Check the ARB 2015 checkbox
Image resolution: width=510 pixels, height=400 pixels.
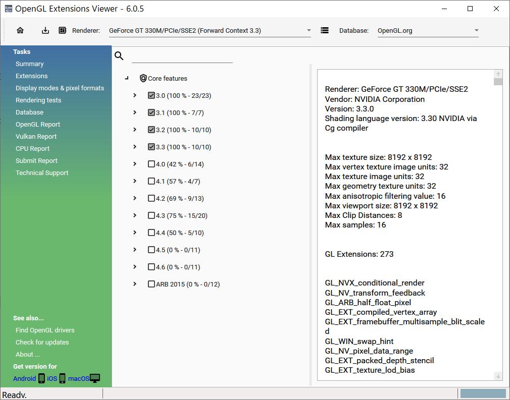pos(151,284)
